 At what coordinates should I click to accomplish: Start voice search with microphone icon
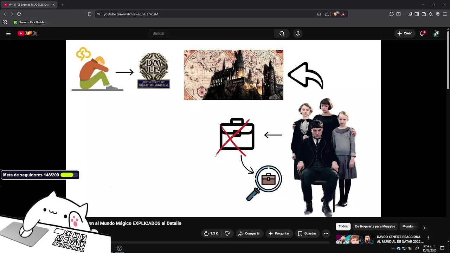298,33
